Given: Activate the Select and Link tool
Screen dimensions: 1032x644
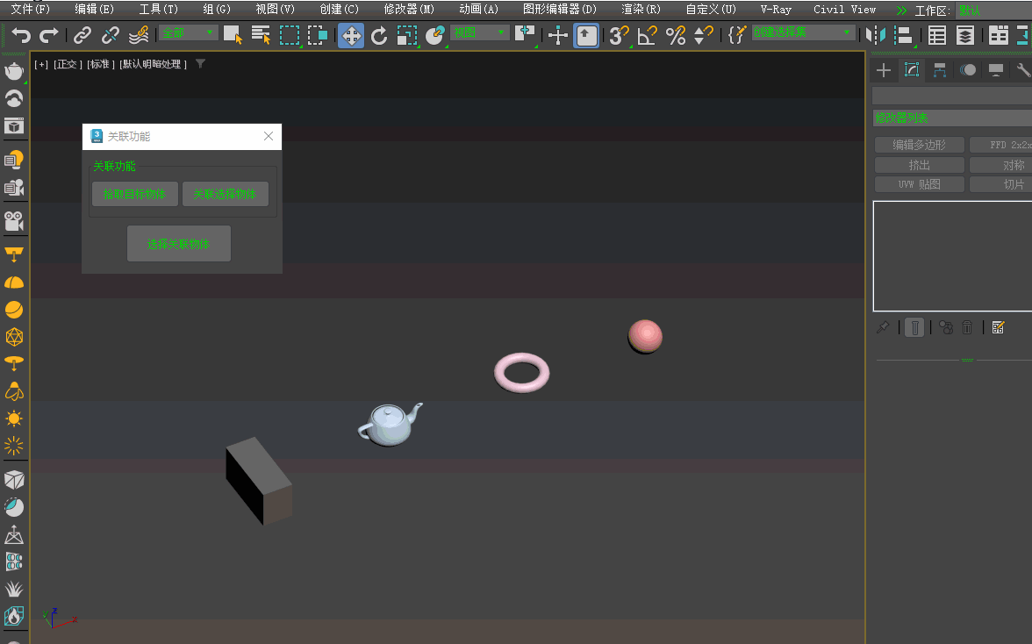Looking at the screenshot, I should pos(82,35).
